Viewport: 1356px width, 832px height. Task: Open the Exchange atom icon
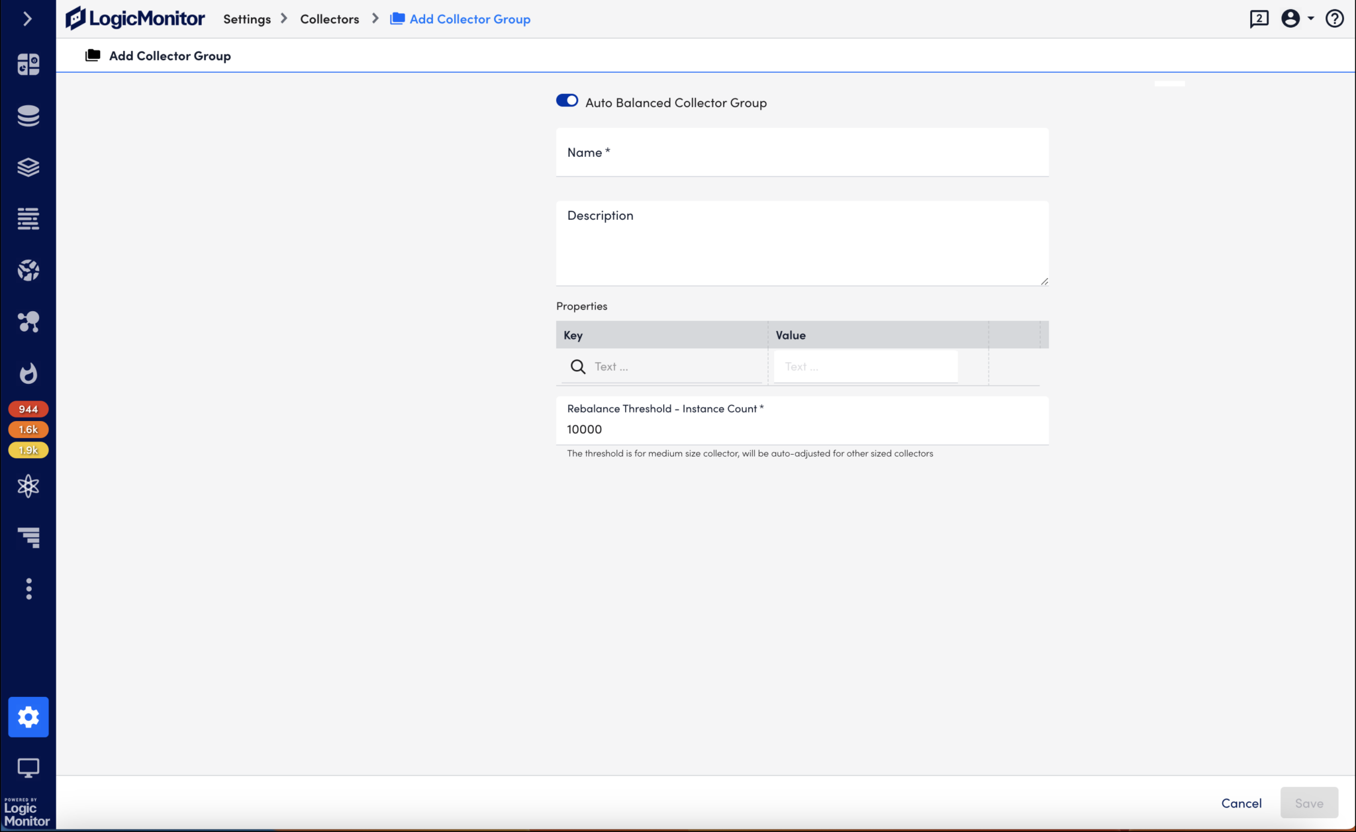click(28, 486)
